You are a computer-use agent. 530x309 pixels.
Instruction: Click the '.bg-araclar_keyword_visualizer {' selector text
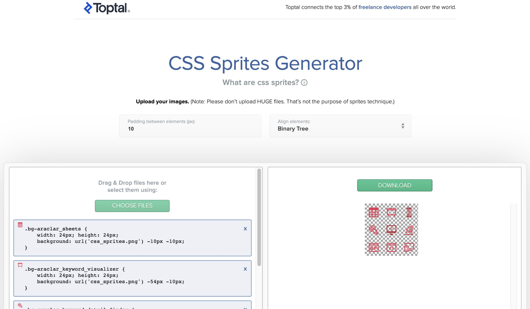pyautogui.click(x=75, y=269)
